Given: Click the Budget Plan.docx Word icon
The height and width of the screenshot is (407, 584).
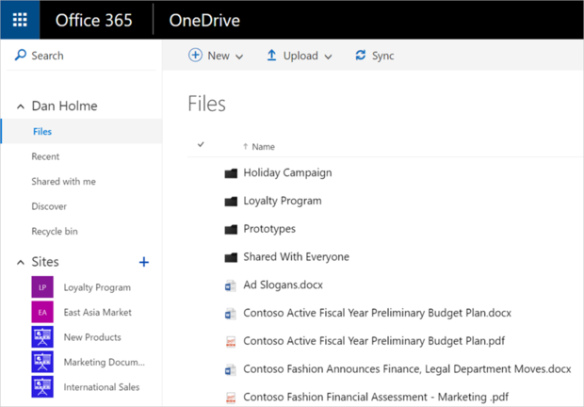Looking at the screenshot, I should pyautogui.click(x=231, y=314).
